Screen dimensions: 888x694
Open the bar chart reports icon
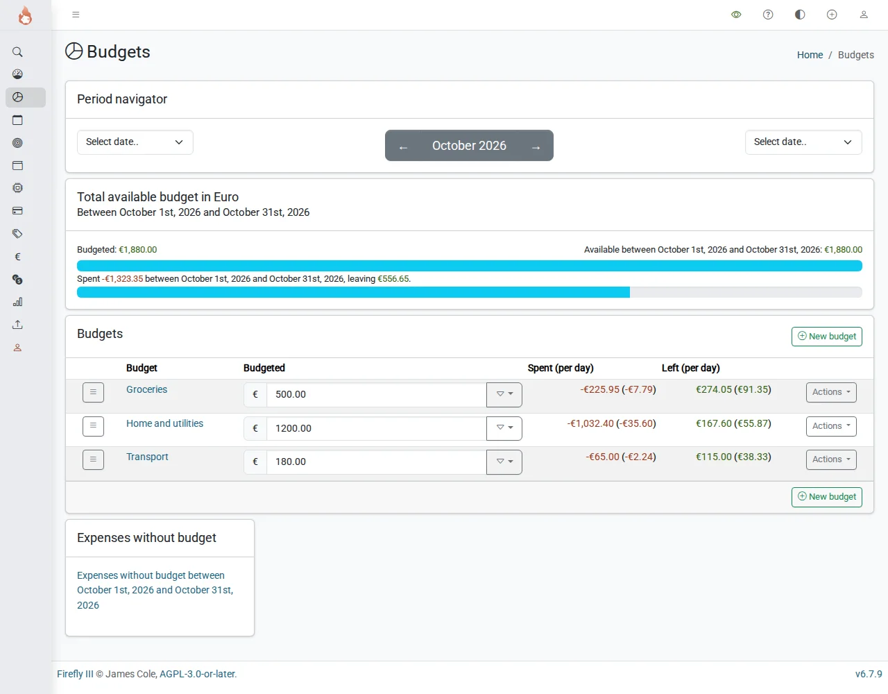click(17, 302)
